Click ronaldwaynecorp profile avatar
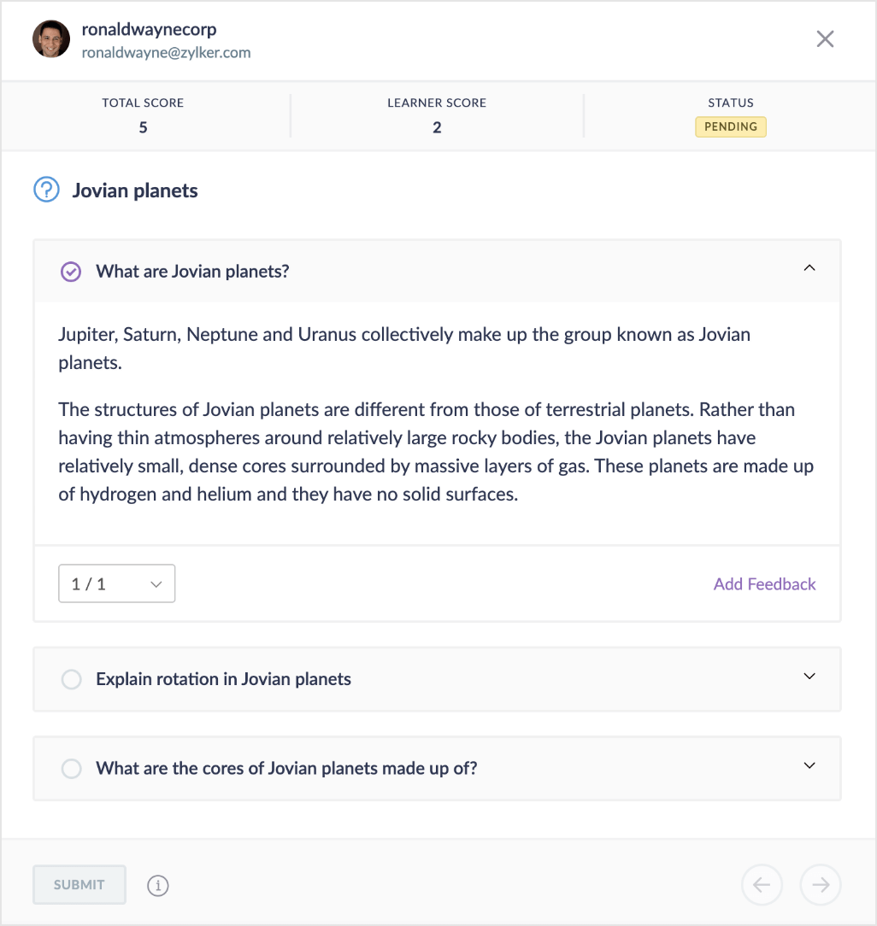877x926 pixels. pyautogui.click(x=51, y=39)
